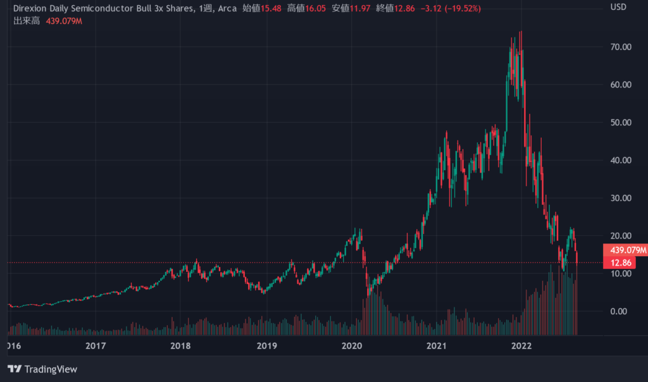Viewport: 648px width, 382px height.
Task: Select the 安値 11.97 low value
Action: pyautogui.click(x=351, y=8)
